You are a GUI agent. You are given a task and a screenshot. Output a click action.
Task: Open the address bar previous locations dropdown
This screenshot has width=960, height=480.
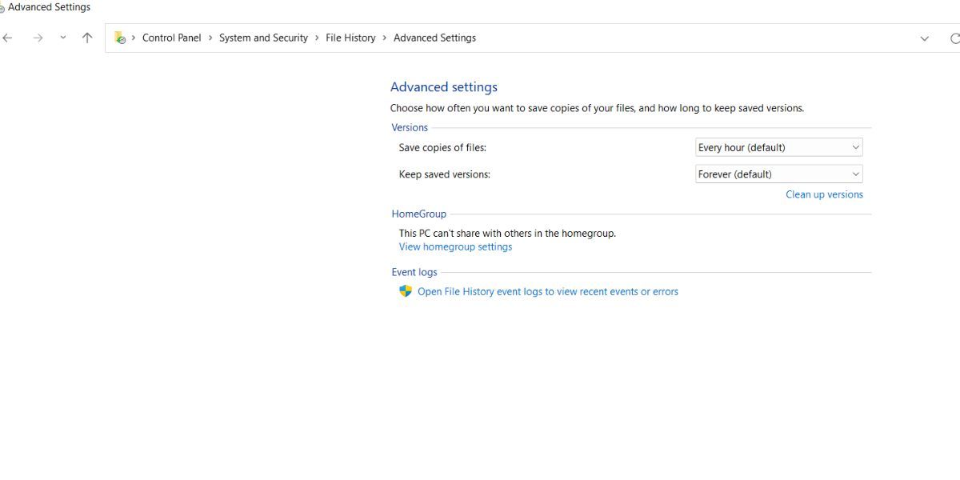925,38
